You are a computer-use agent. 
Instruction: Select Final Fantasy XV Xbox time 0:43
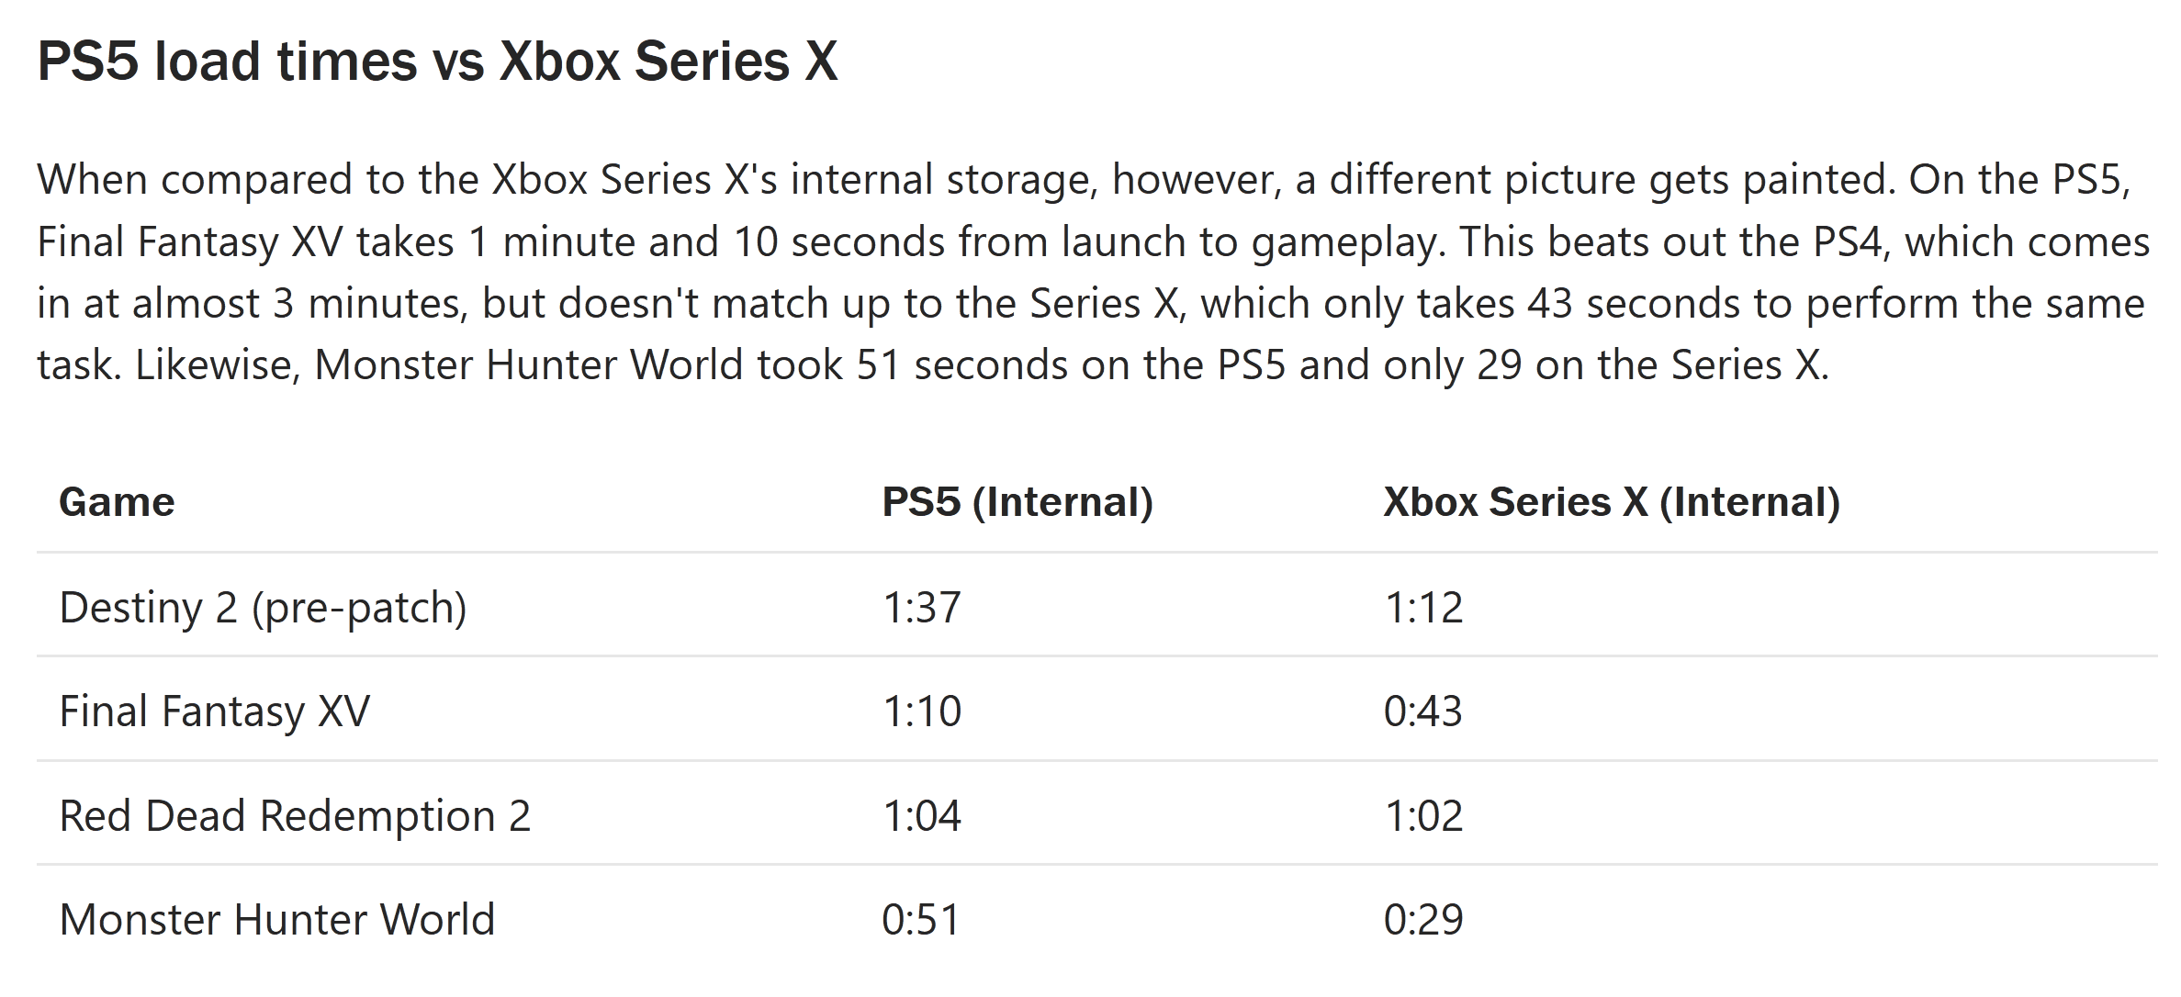[1423, 711]
